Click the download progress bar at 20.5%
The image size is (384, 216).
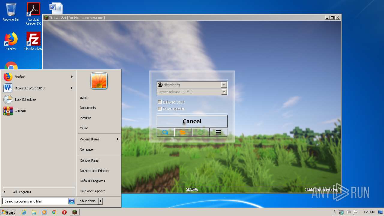click(192, 190)
